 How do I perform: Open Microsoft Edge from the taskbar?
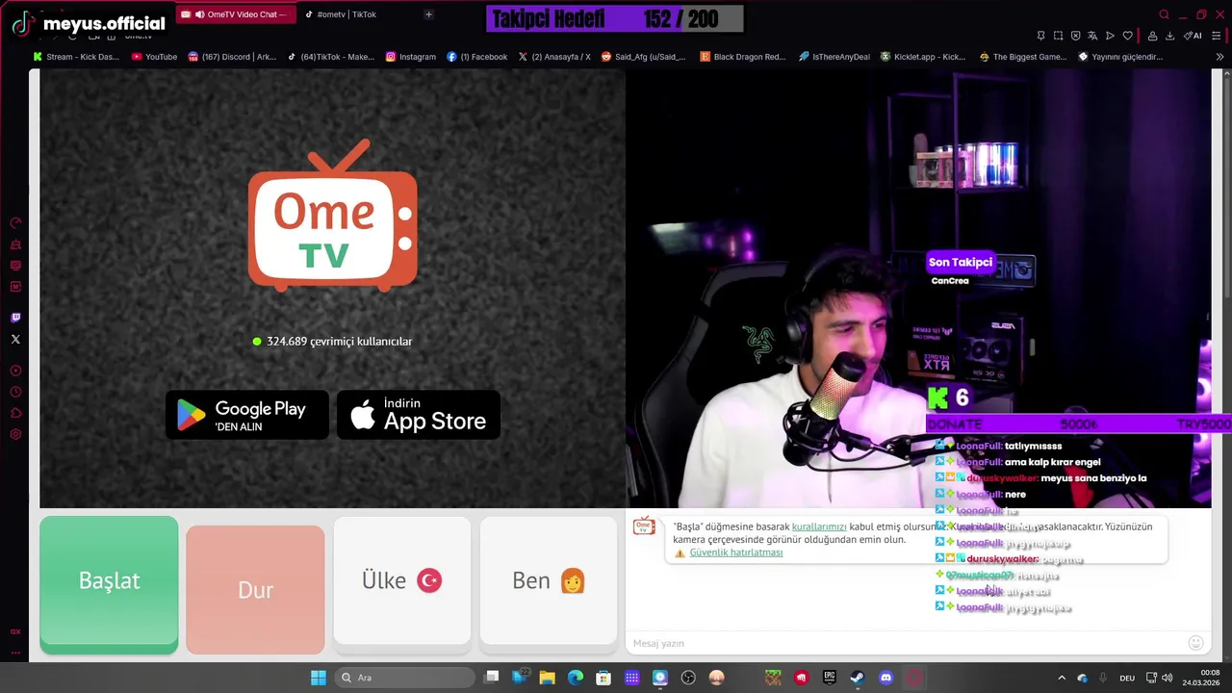tap(576, 678)
